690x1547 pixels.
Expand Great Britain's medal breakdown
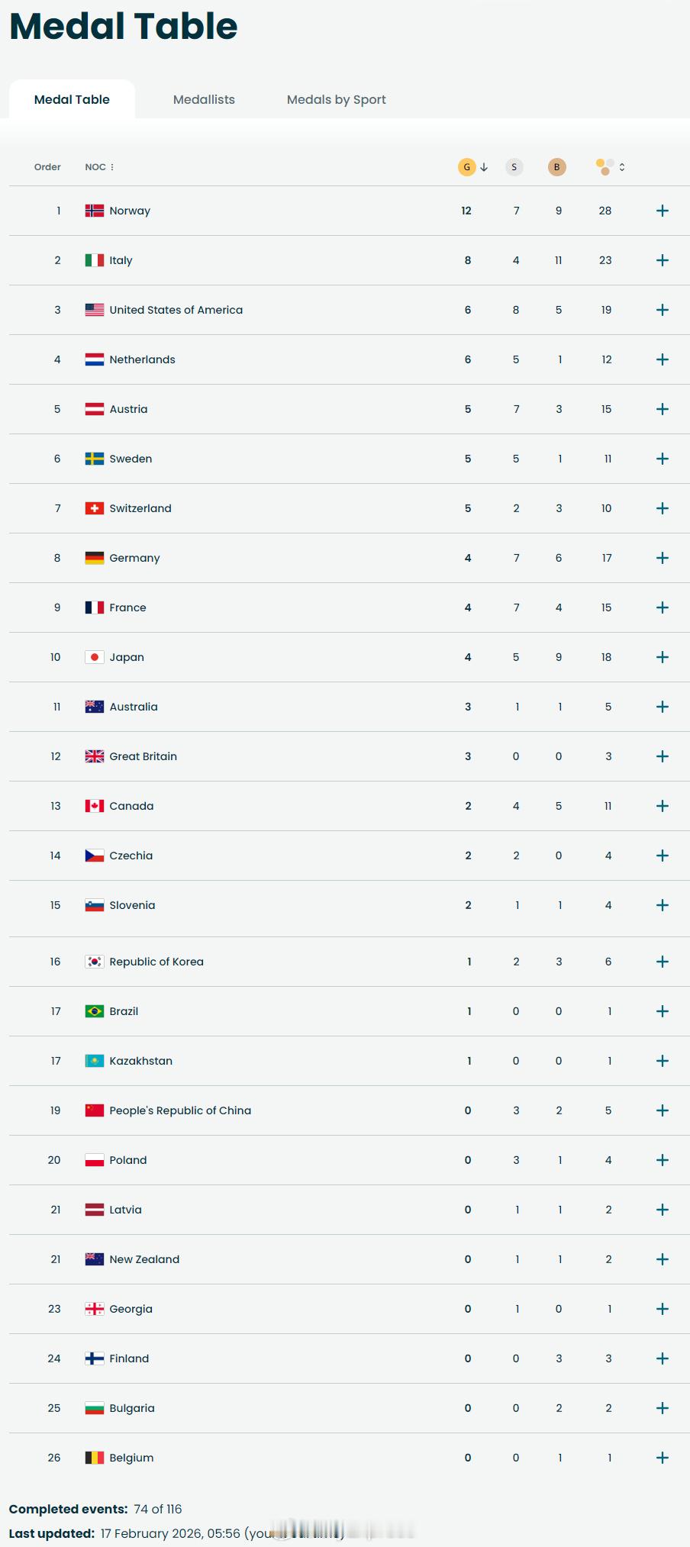[x=663, y=756]
